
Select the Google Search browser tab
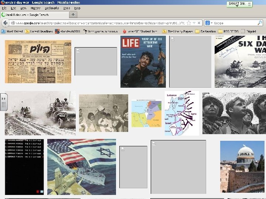click(x=33, y=15)
